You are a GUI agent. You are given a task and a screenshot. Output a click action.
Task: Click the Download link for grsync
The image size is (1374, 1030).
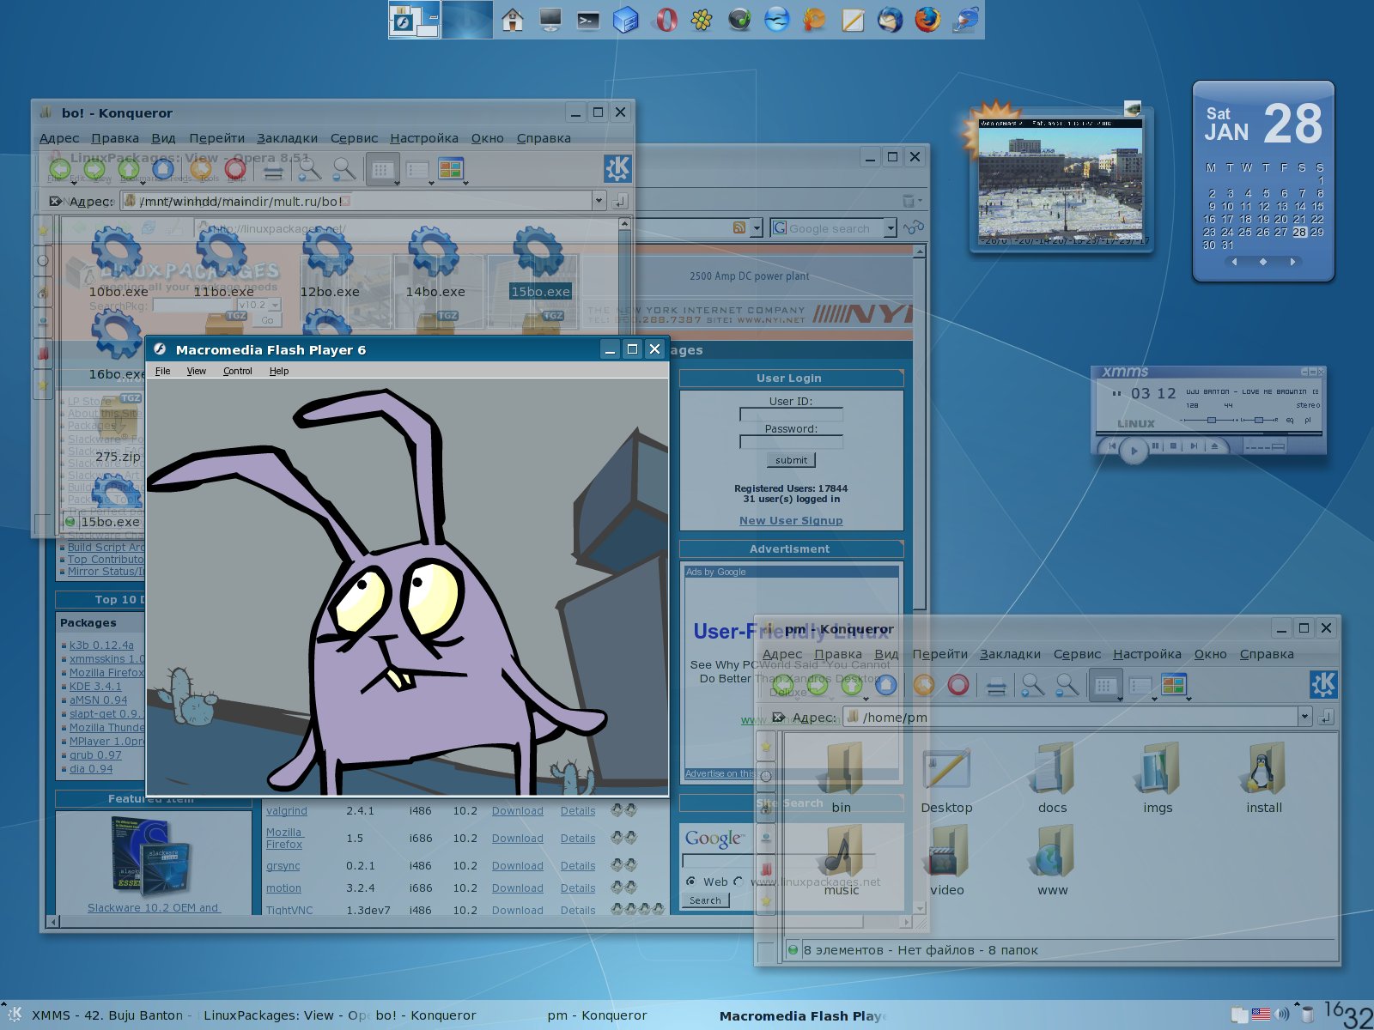(517, 865)
